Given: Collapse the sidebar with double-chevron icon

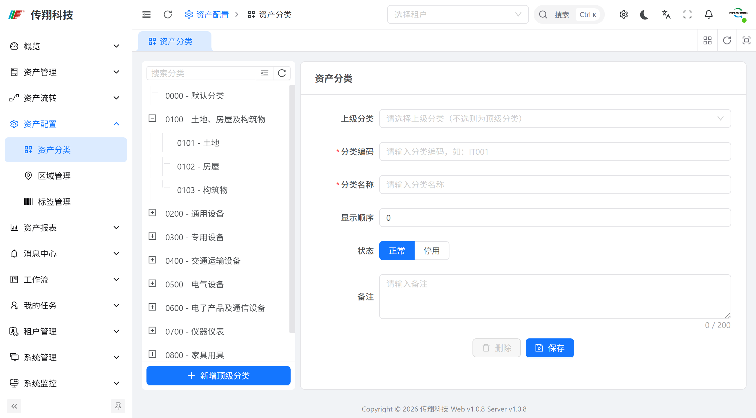Looking at the screenshot, I should (14, 406).
